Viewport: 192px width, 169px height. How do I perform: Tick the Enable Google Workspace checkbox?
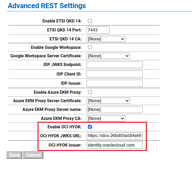click(x=90, y=47)
